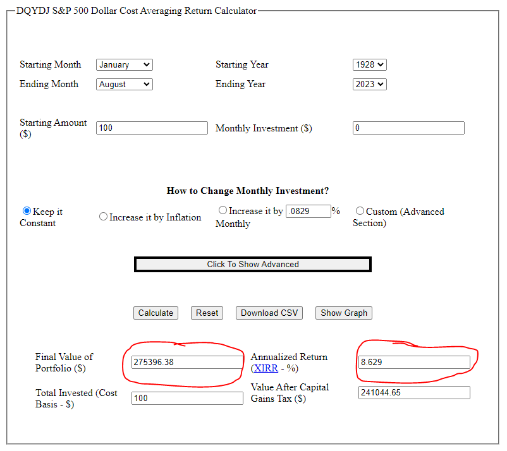507x451 pixels.
Task: Expand the Starting Year dropdown
Action: click(369, 64)
